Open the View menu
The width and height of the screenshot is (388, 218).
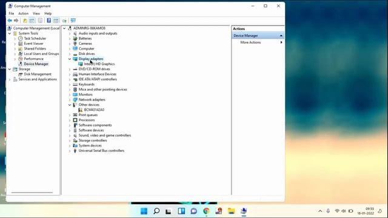(36, 13)
